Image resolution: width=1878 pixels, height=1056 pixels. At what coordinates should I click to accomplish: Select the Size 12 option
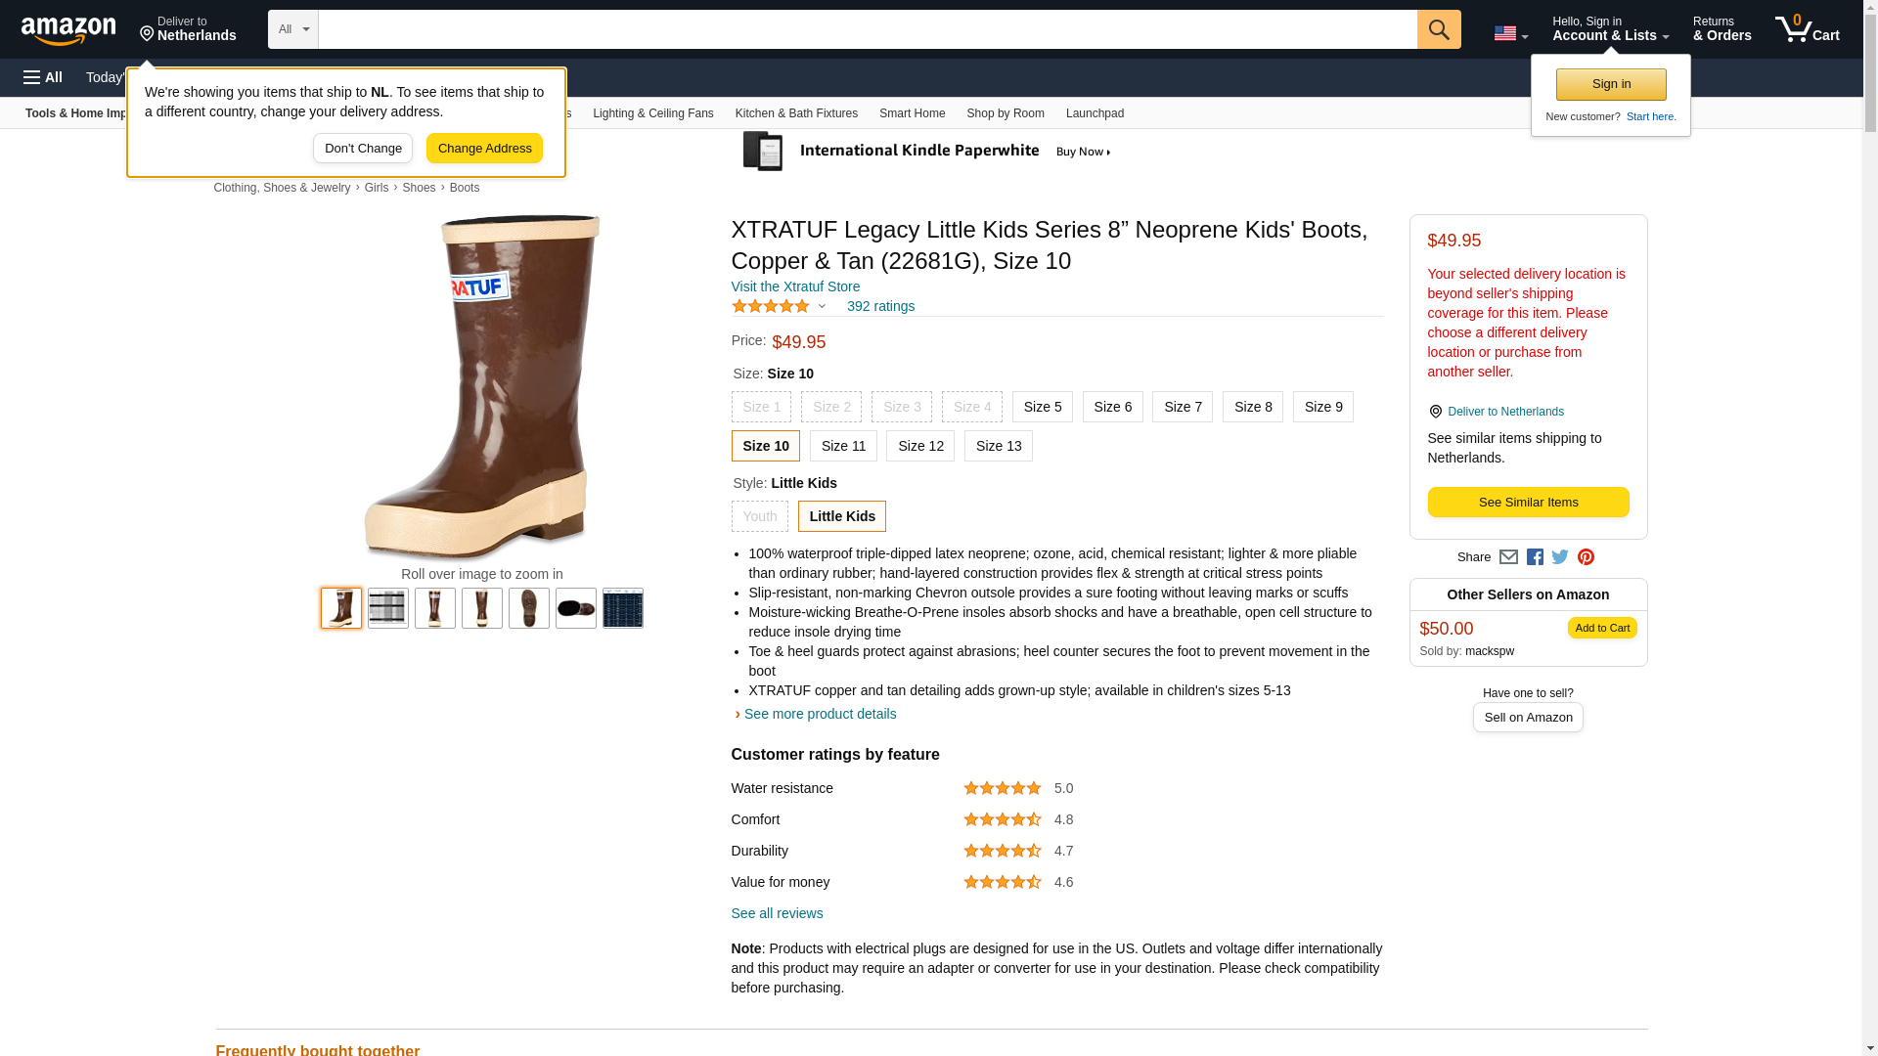(919, 446)
